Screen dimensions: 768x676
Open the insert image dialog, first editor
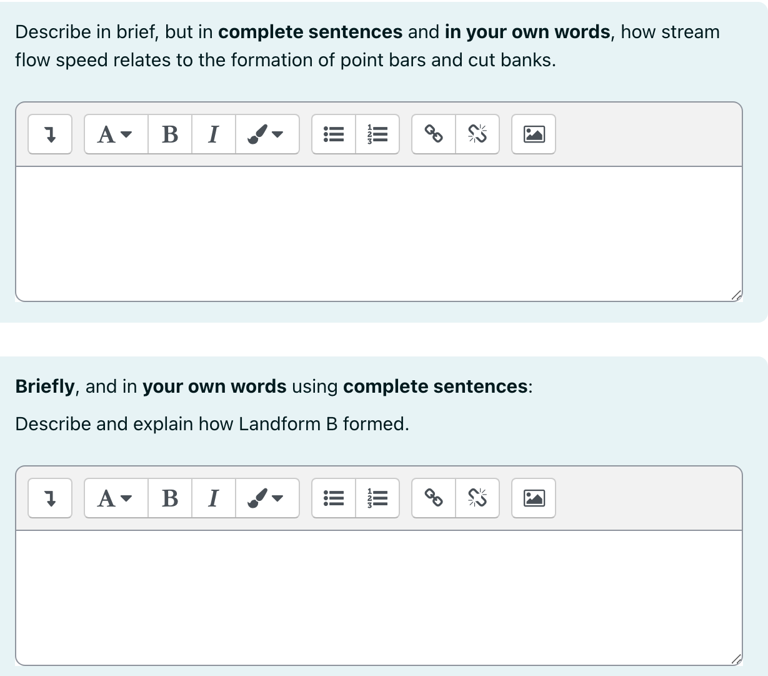(533, 134)
